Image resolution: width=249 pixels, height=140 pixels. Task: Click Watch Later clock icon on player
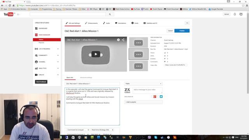point(118,40)
